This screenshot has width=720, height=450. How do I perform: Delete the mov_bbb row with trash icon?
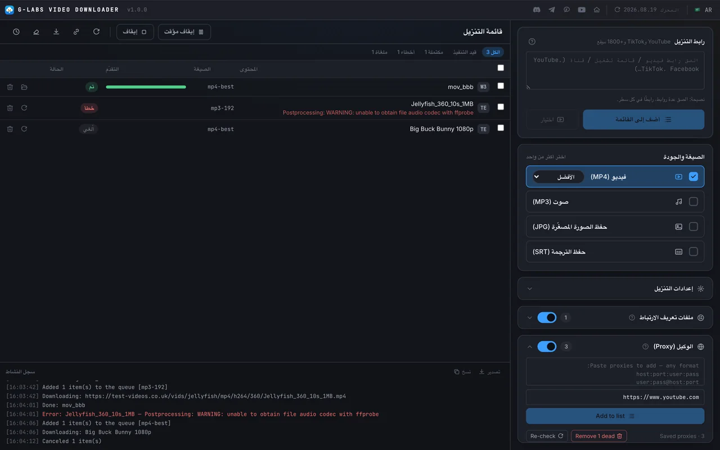pos(10,87)
